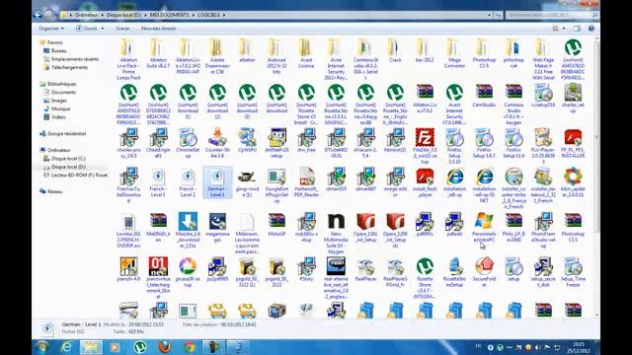The width and height of the screenshot is (632, 355).
Task: Open uTorrent from the taskbar
Action: coord(140,347)
